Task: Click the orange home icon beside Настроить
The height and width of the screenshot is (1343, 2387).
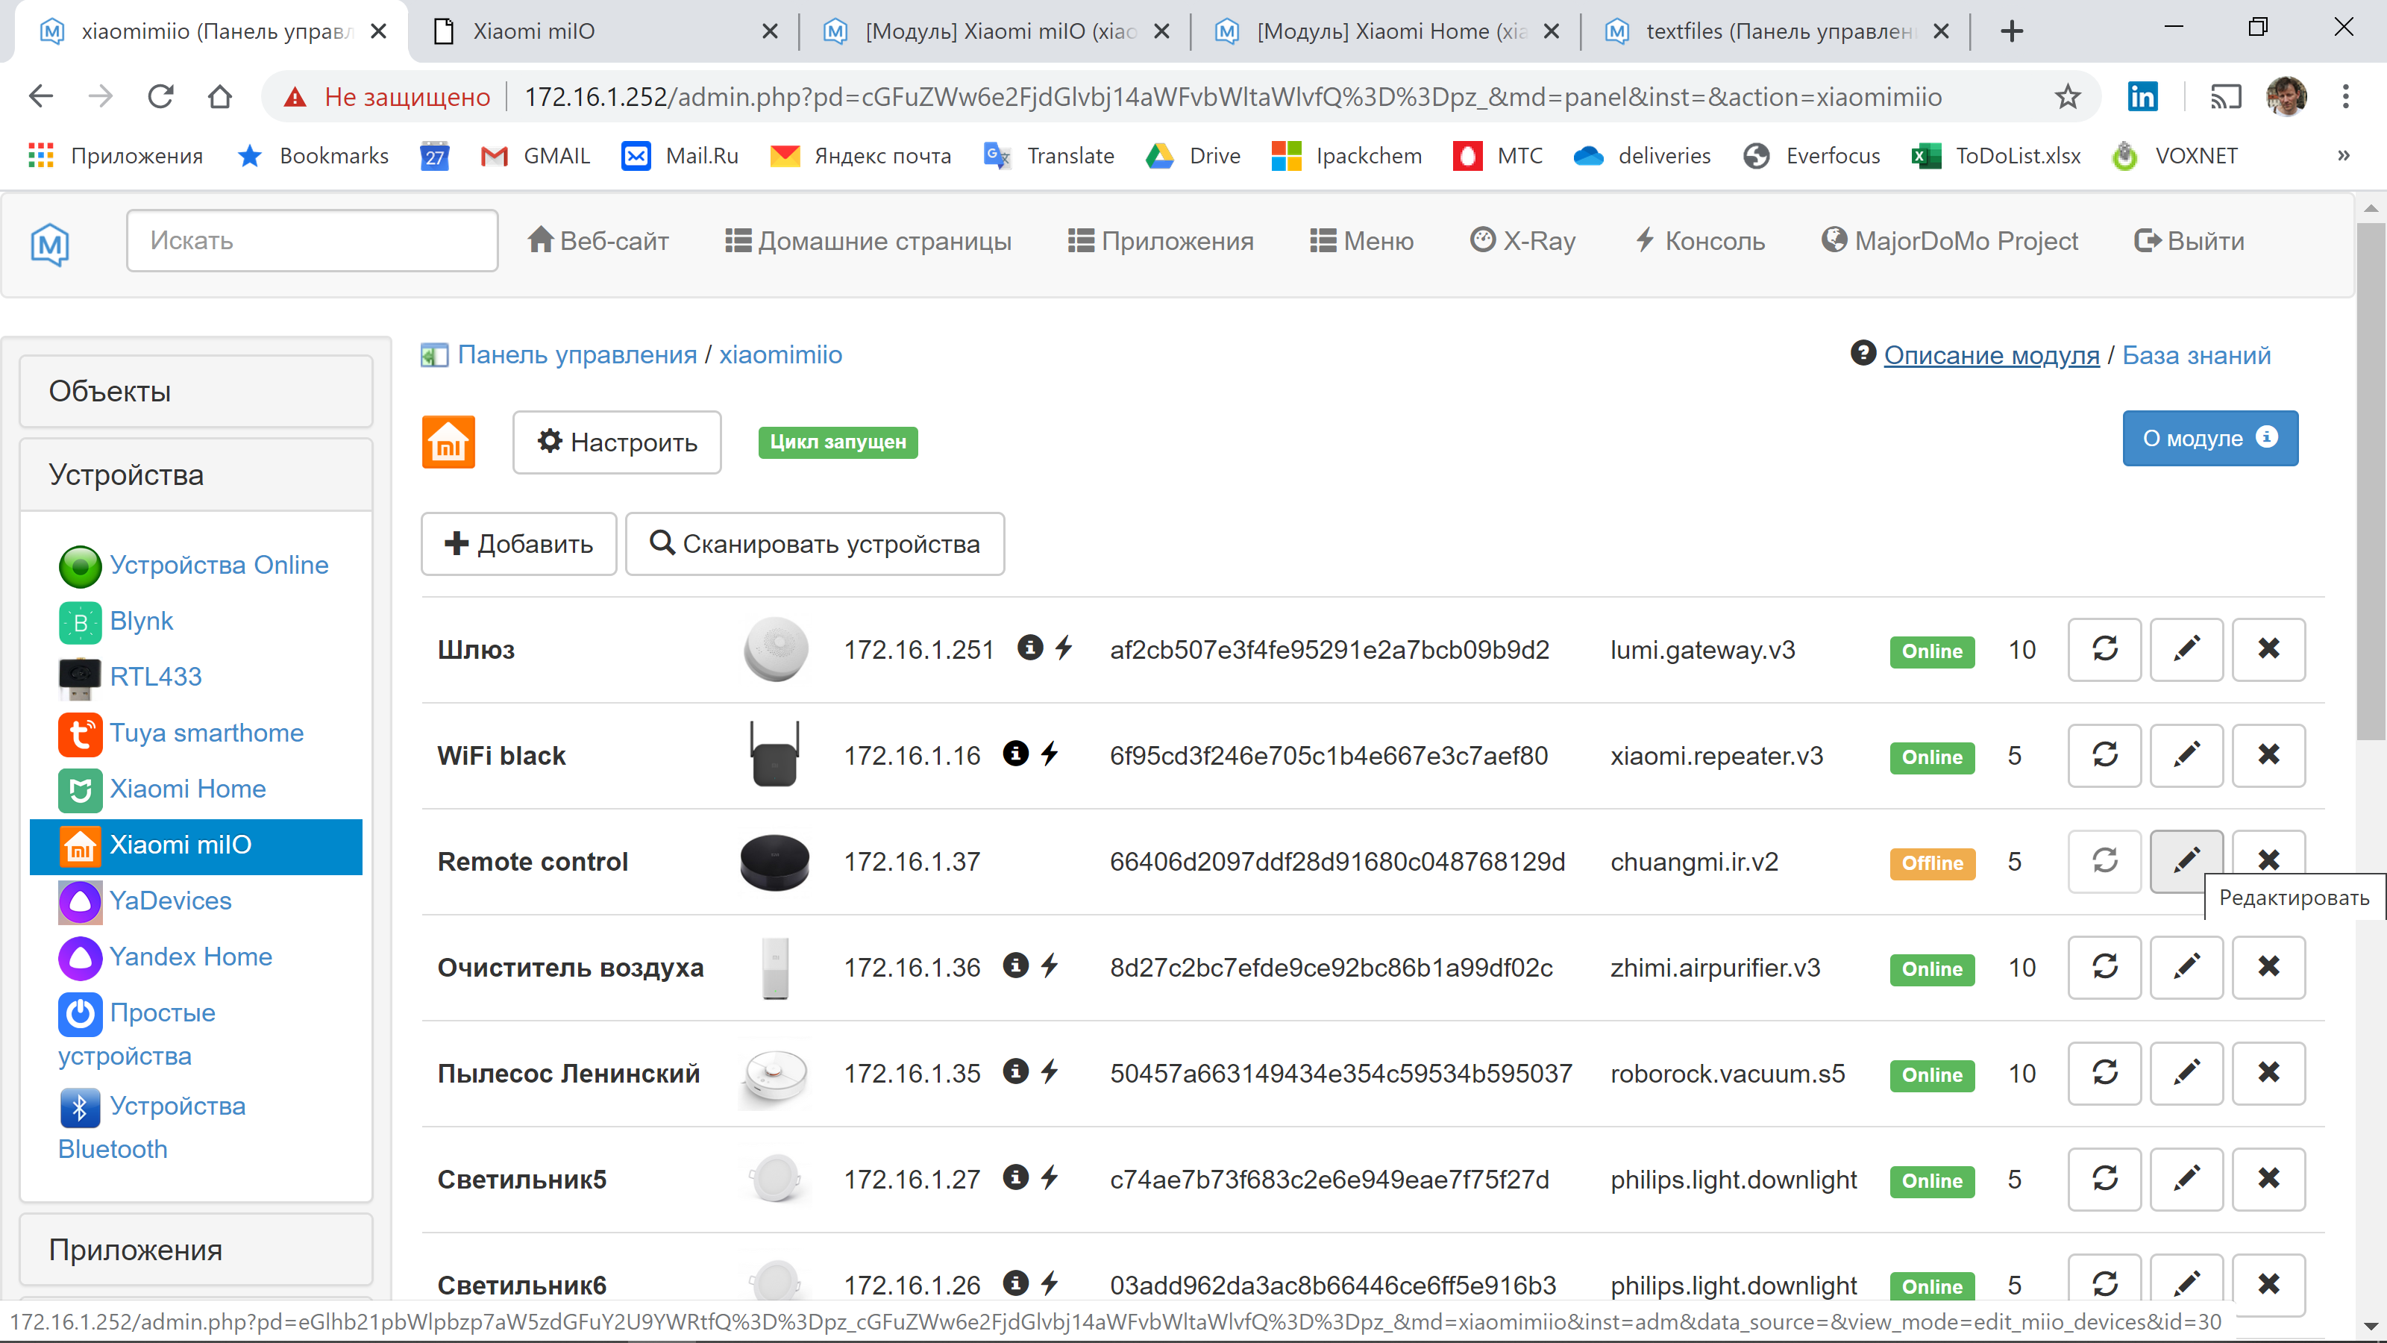Action: [448, 442]
